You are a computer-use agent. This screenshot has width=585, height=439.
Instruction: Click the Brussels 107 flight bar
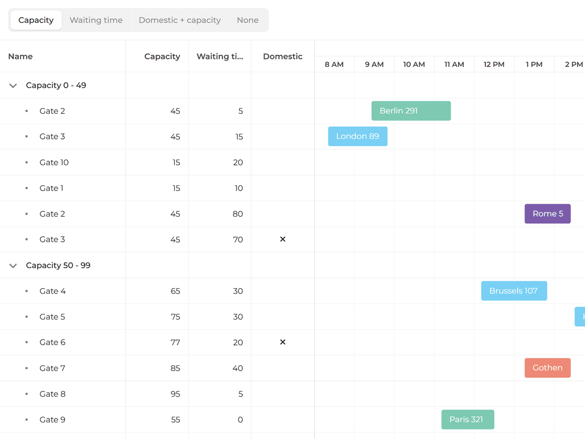tap(514, 291)
